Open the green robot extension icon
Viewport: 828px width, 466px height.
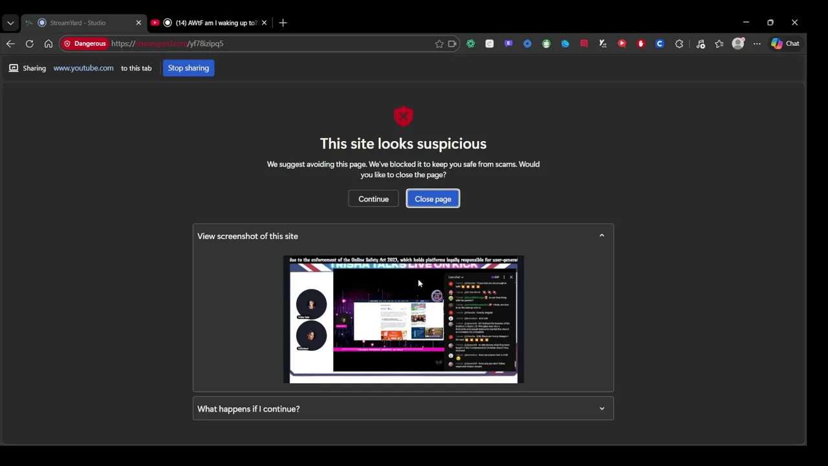click(x=547, y=43)
